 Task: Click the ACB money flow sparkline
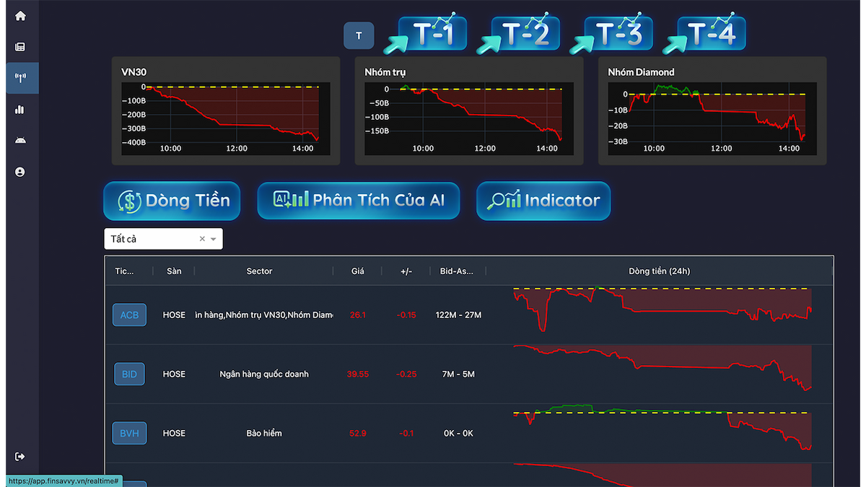tap(662, 310)
